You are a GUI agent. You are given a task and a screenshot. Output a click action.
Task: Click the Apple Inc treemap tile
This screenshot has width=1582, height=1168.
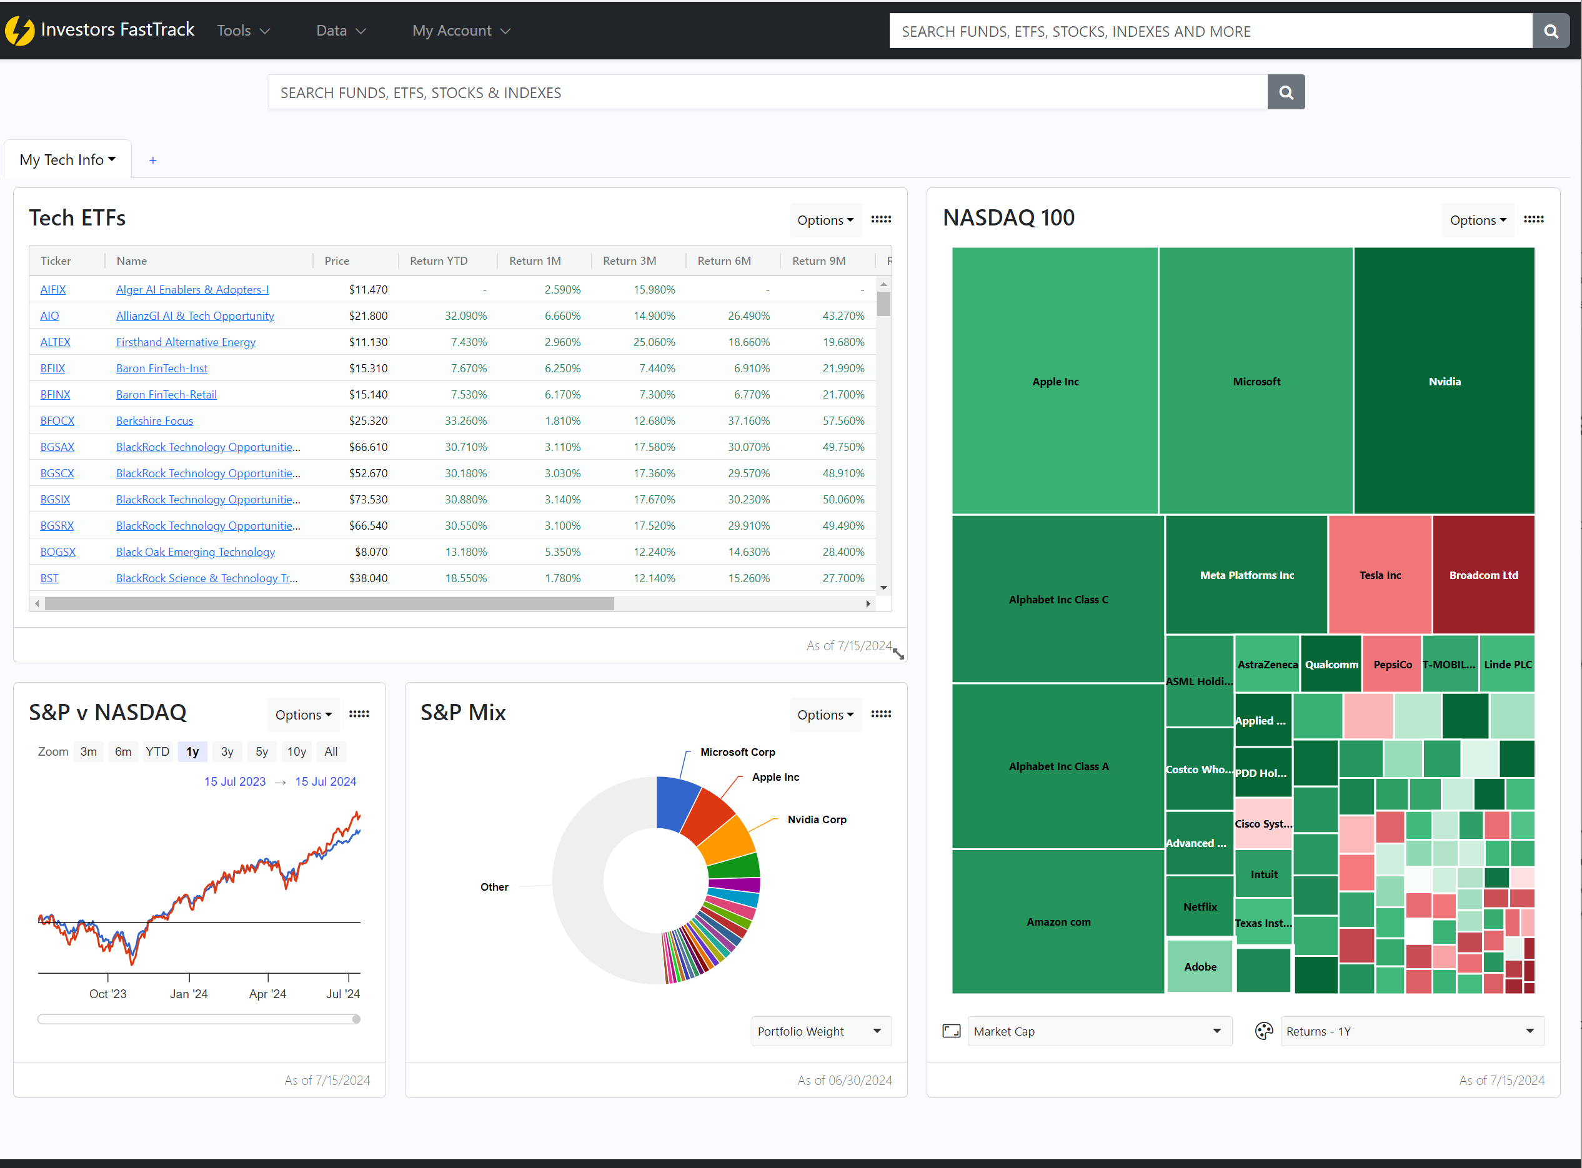pyautogui.click(x=1055, y=381)
